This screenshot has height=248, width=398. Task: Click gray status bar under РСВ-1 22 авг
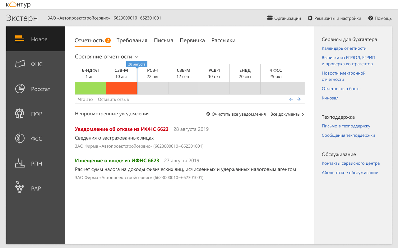[153, 88]
